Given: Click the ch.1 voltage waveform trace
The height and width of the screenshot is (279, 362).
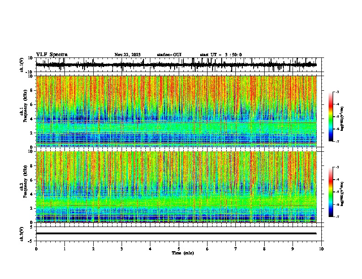Looking at the screenshot, I should coord(176,65).
